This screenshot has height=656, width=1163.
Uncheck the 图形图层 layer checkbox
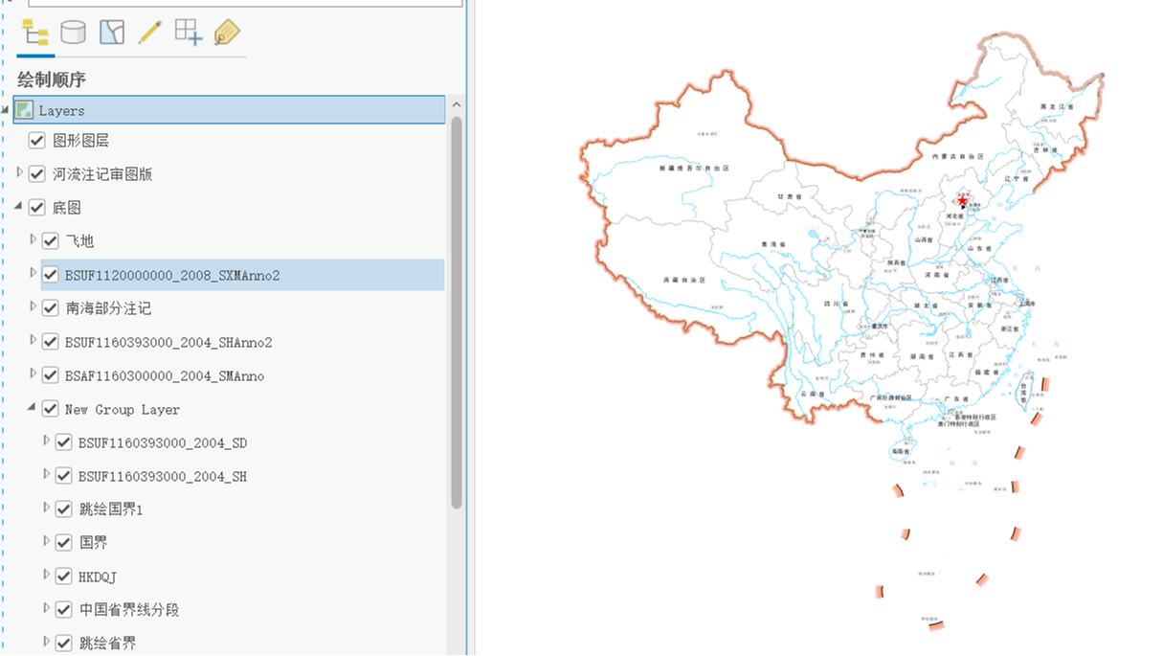[x=37, y=141]
